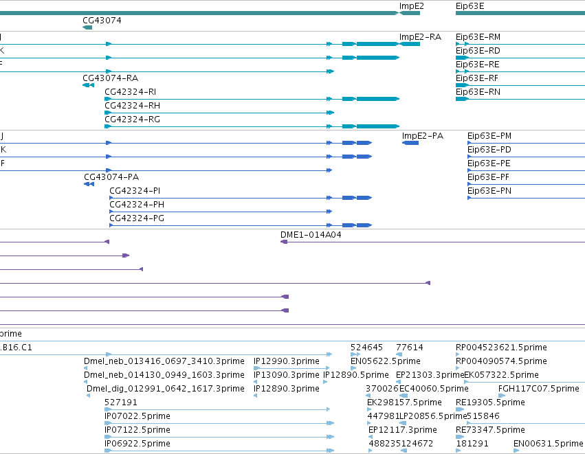Select EST FGH117C07.5prime
Image resolution: width=585 pixels, height=454 pixels.
(x=539, y=389)
